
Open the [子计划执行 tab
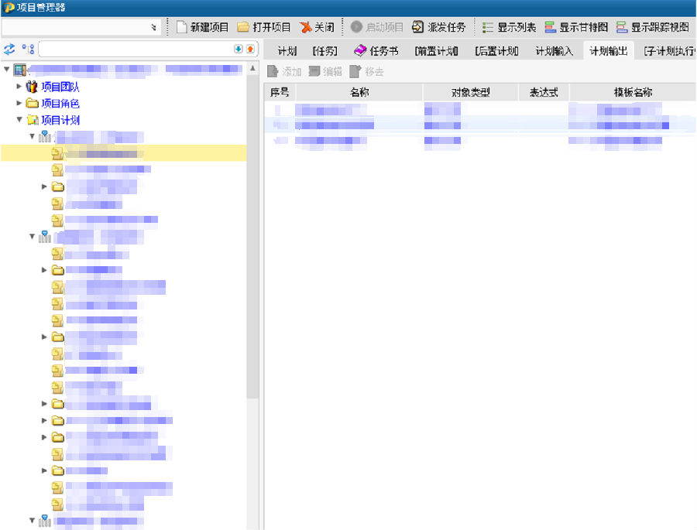tap(669, 51)
